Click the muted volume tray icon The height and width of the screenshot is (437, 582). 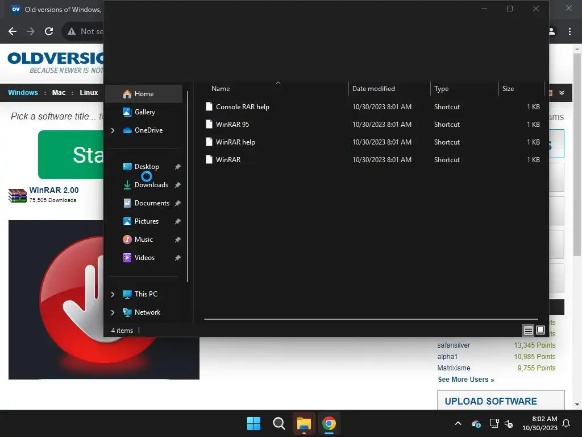pos(509,423)
